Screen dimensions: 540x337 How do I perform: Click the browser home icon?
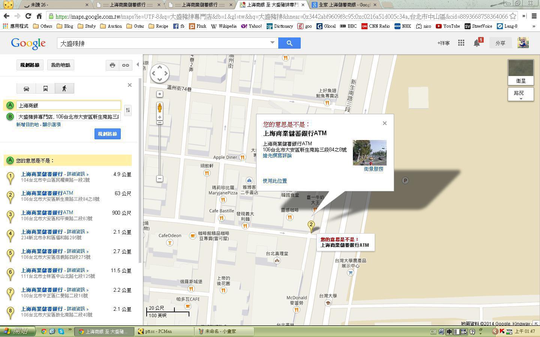[39, 16]
